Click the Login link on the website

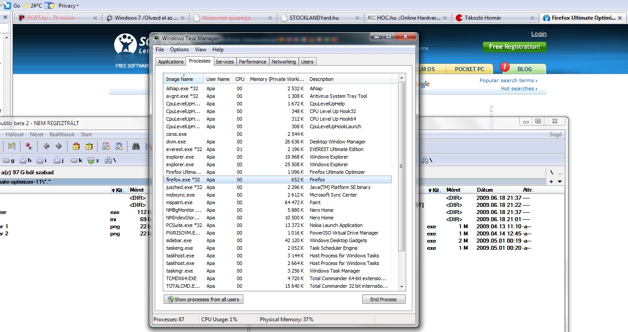[539, 34]
